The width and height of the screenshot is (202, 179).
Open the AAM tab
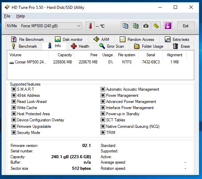tap(101, 39)
